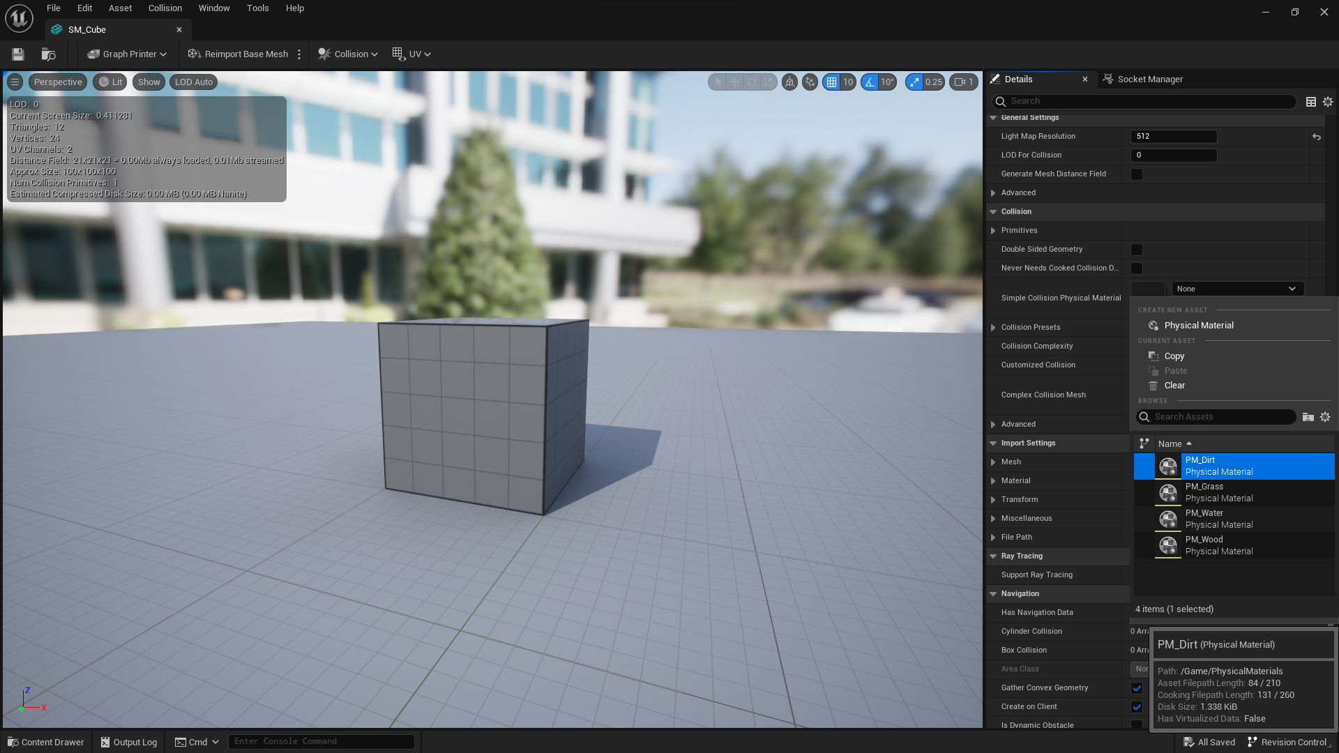This screenshot has height=753, width=1339.
Task: Toggle rotation snapping in the viewport
Action: point(869,82)
